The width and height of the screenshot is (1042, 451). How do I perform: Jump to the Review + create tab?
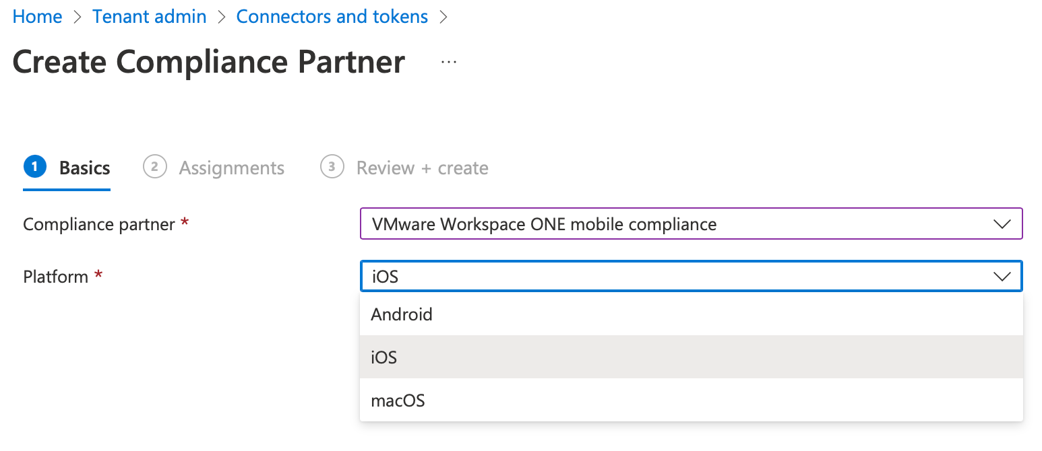[x=422, y=168]
